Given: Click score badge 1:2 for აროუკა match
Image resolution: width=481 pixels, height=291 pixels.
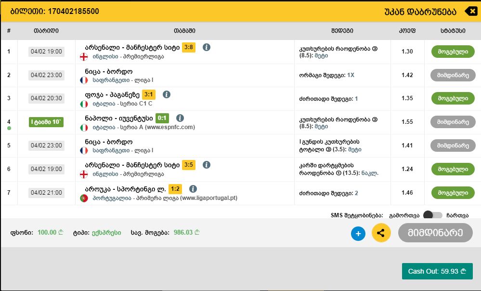Looking at the screenshot, I should click(x=175, y=189).
